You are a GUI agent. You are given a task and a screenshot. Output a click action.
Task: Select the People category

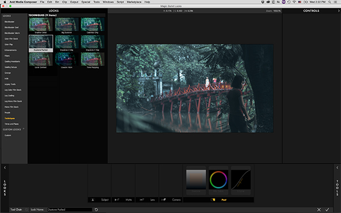pos(7,112)
